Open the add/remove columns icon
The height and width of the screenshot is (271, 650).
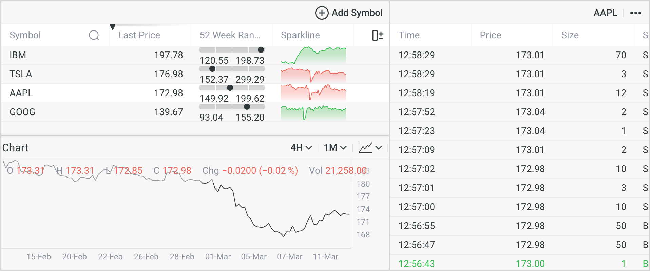(x=378, y=35)
